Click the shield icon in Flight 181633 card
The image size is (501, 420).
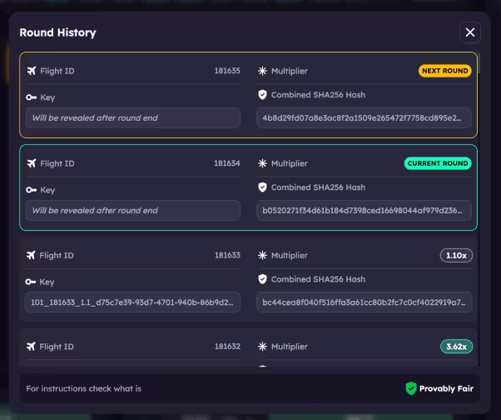tap(262, 279)
